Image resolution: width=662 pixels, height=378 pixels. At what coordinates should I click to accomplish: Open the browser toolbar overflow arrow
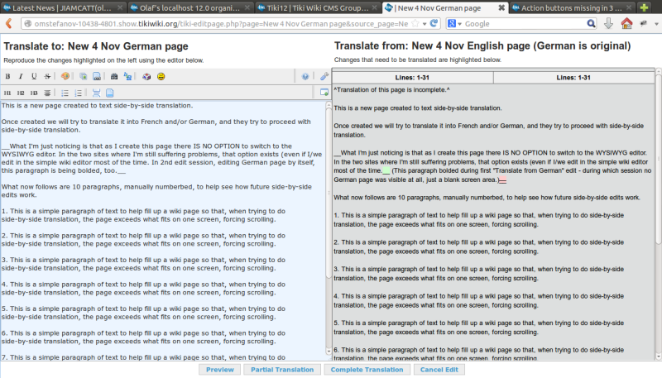pyautogui.click(x=656, y=24)
